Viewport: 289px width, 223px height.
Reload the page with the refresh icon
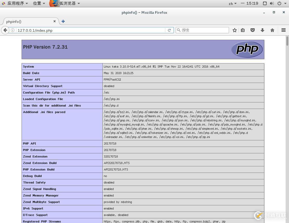point(169,30)
